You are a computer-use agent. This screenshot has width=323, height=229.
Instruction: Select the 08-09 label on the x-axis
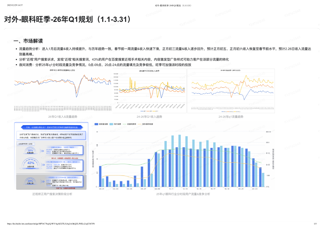coord(157,189)
